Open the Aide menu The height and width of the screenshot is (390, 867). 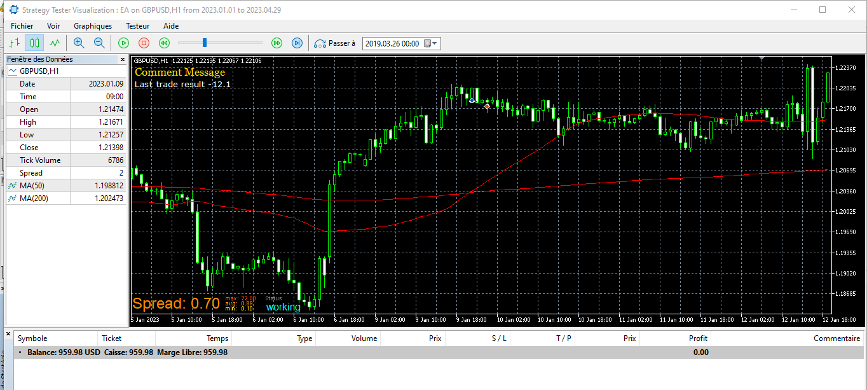pos(171,26)
